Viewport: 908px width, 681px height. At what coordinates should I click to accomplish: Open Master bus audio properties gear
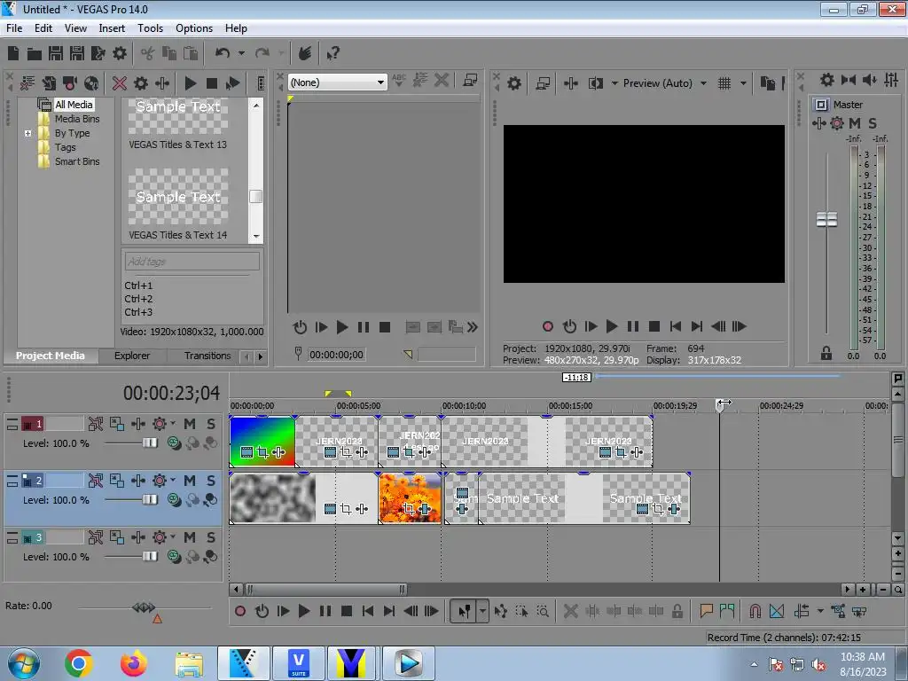[x=827, y=80]
